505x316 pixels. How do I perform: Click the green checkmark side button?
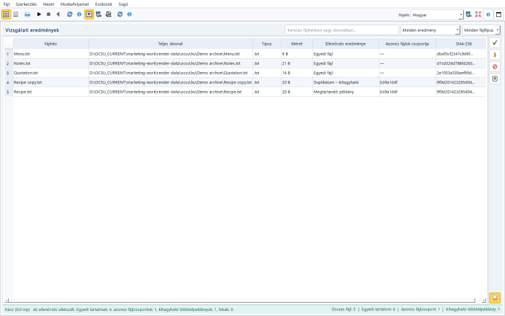495,42
